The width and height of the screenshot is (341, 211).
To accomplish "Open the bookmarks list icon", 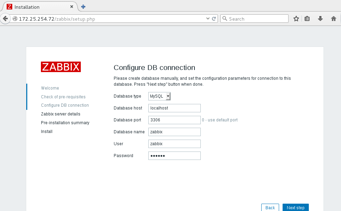I will (x=307, y=19).
